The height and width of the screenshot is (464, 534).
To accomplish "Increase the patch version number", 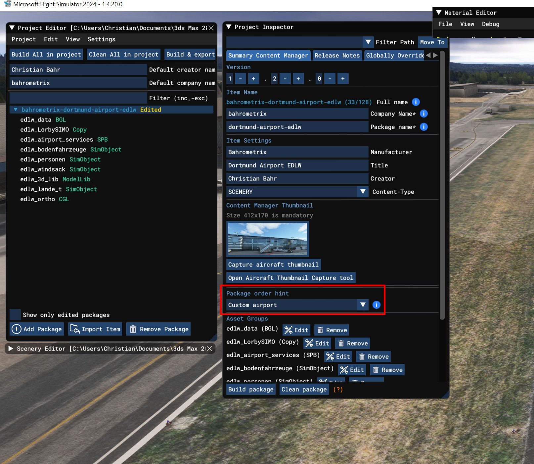I will (343, 78).
